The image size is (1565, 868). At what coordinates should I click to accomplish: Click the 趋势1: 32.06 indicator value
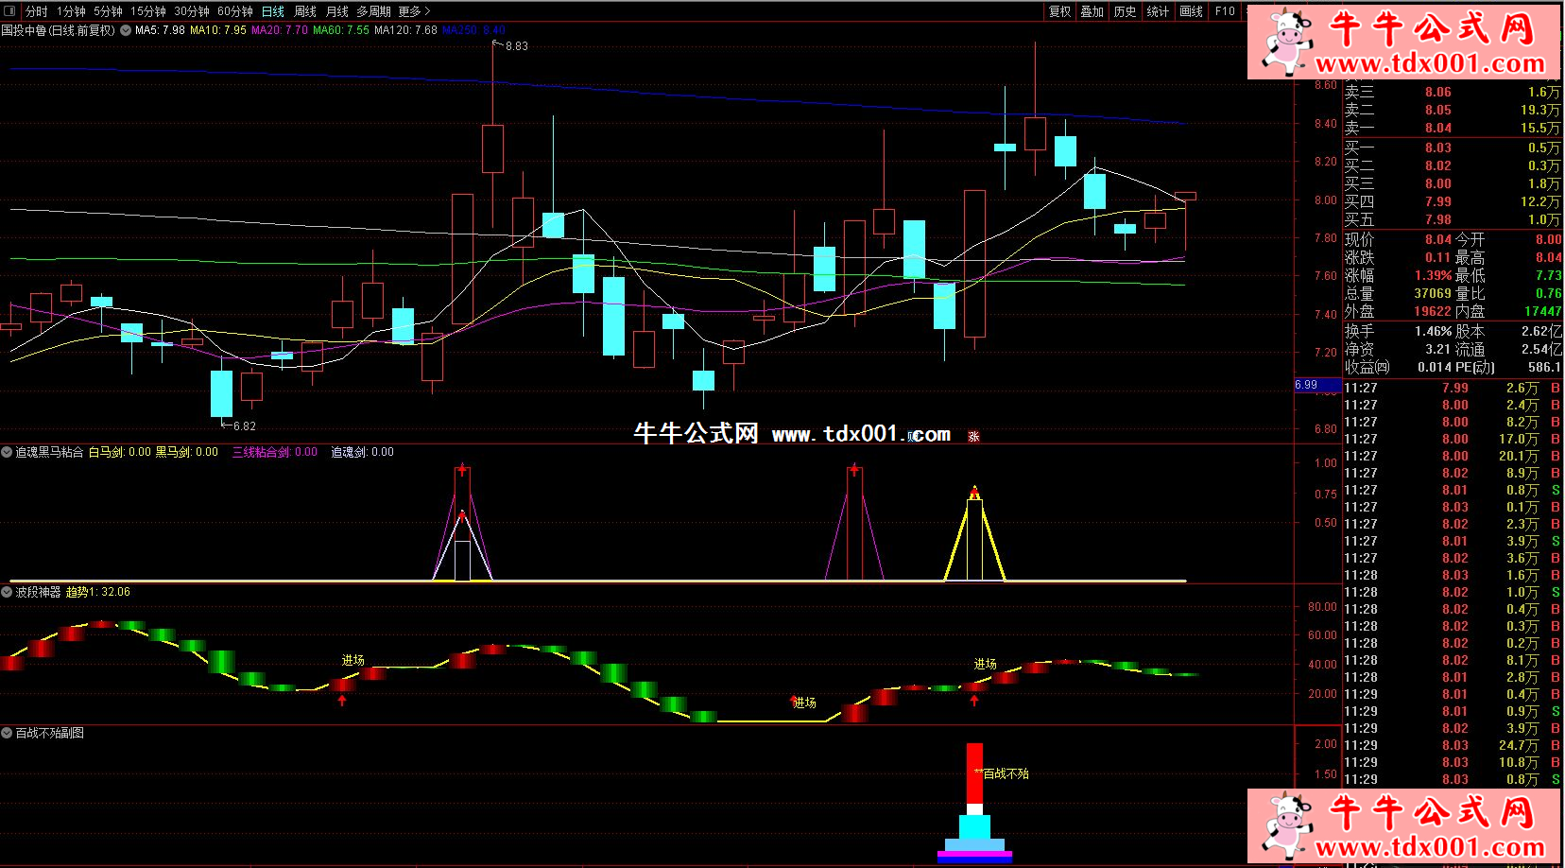pyautogui.click(x=98, y=592)
